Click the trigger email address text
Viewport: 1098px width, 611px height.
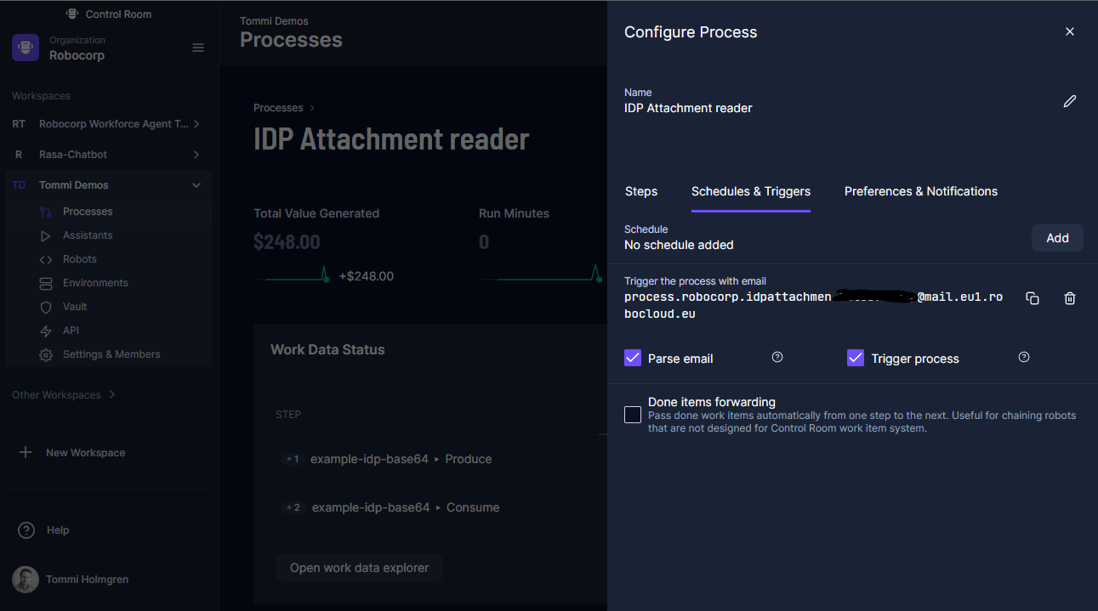(x=813, y=305)
